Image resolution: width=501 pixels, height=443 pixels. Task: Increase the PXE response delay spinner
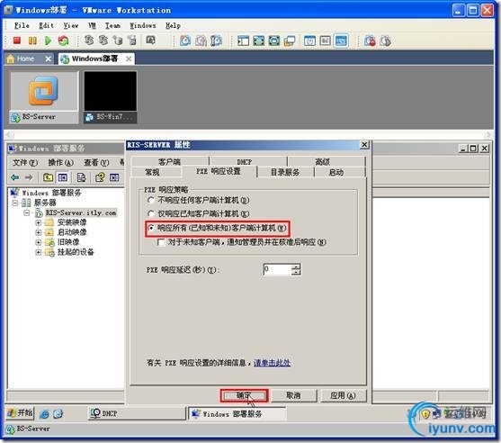[x=296, y=267]
